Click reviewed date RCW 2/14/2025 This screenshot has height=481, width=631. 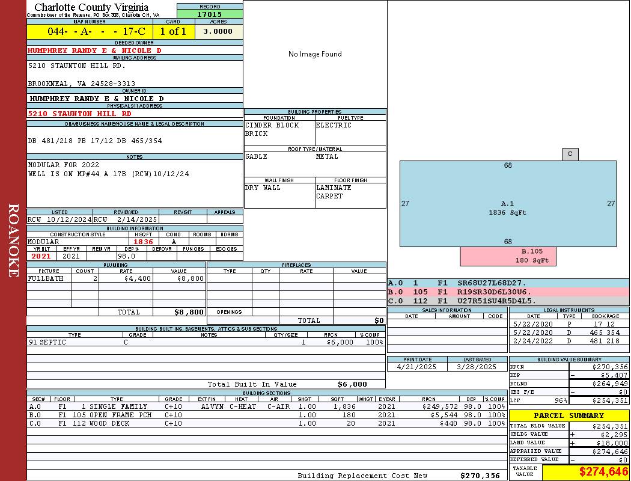coord(126,219)
